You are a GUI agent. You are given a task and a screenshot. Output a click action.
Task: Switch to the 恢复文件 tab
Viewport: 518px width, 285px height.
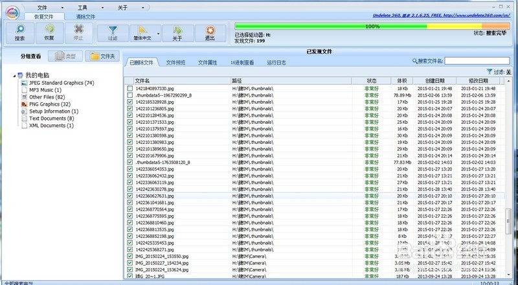point(44,17)
